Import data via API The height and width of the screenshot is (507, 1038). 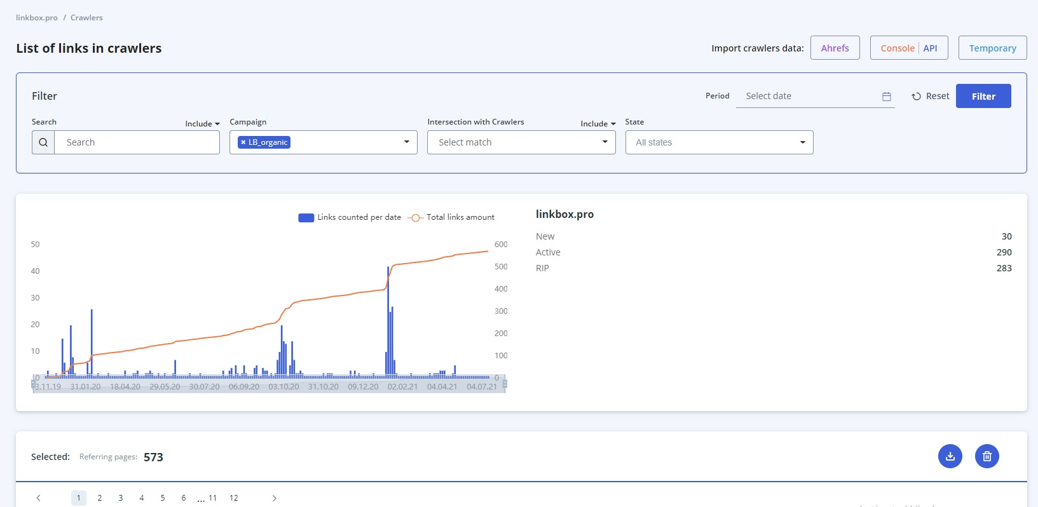click(x=930, y=48)
